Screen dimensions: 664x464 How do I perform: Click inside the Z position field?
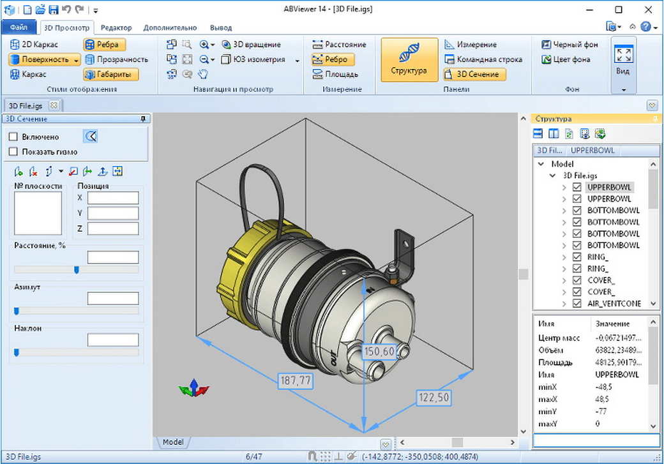click(x=113, y=228)
